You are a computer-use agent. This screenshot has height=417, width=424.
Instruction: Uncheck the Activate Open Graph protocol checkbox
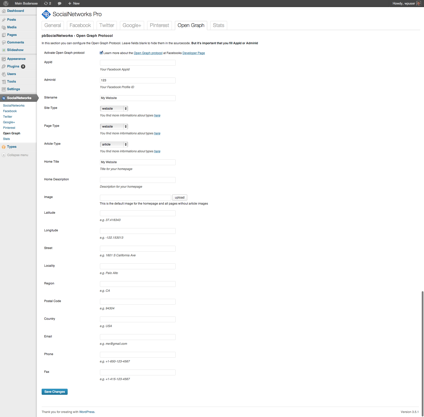[101, 53]
